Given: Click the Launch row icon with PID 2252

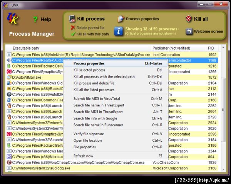Looking at the screenshot, I should pyautogui.click(x=9, y=106).
